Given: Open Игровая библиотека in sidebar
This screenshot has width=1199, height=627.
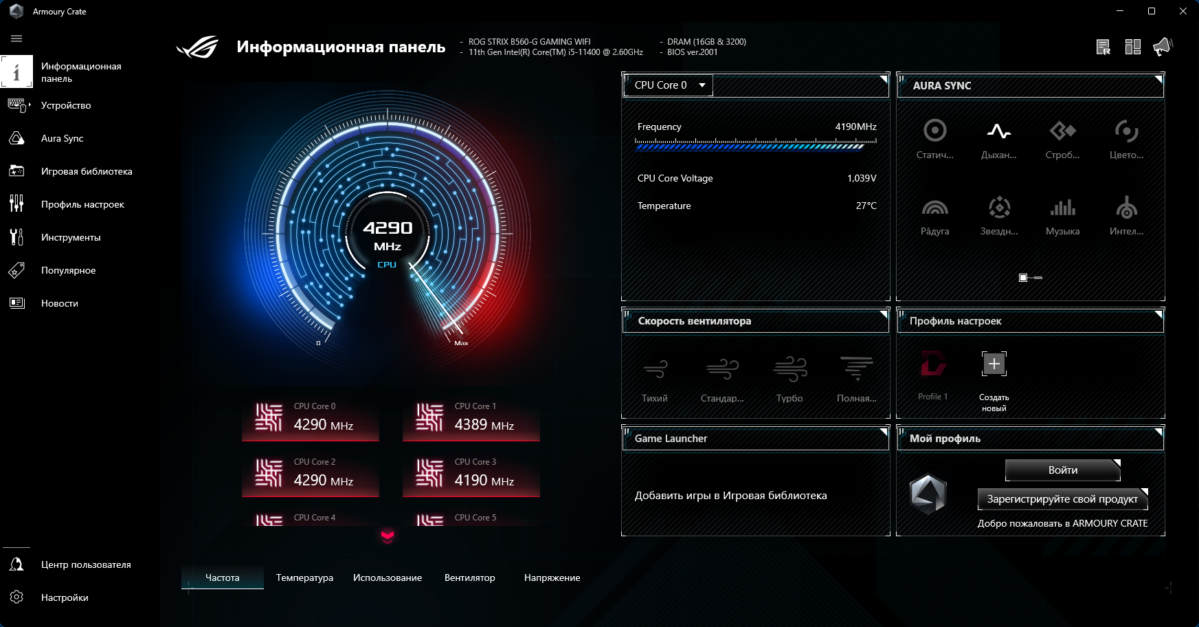Looking at the screenshot, I should (87, 171).
